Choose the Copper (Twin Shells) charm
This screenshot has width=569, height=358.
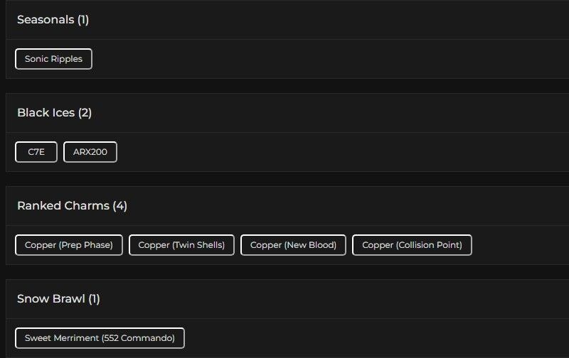tap(181, 245)
